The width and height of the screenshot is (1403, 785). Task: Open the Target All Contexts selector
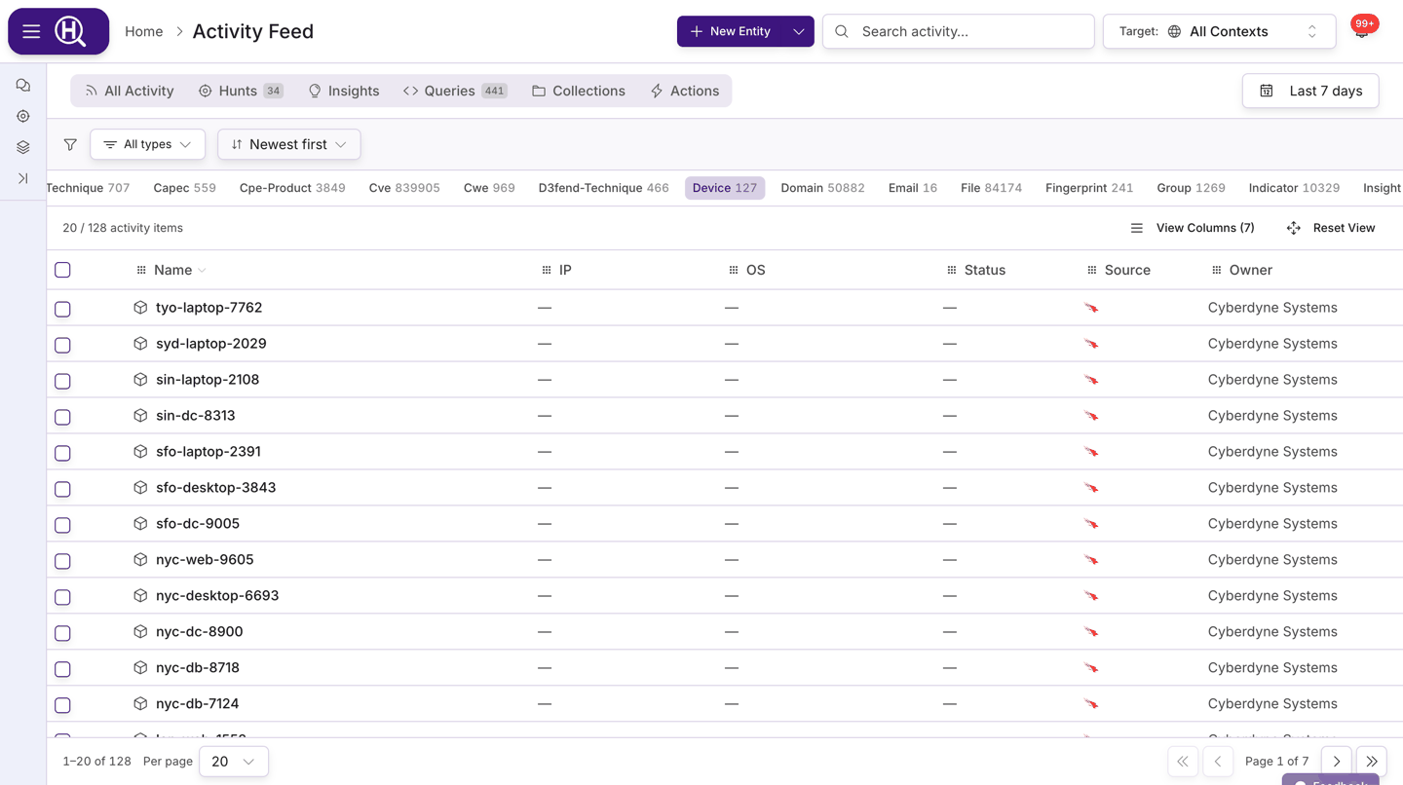click(x=1218, y=31)
